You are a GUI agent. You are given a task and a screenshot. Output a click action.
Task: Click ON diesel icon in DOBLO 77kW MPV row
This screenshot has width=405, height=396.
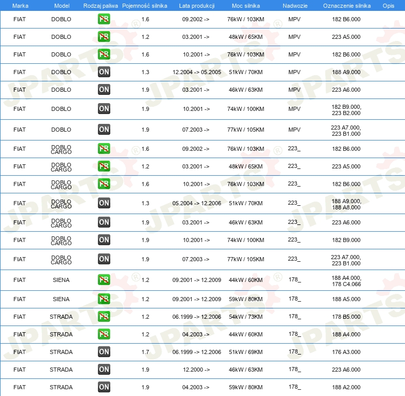pos(104,130)
